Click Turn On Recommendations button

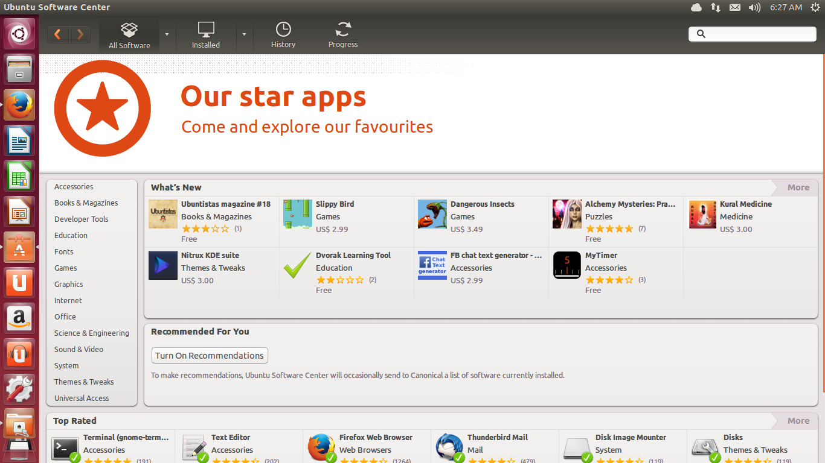[x=210, y=356]
